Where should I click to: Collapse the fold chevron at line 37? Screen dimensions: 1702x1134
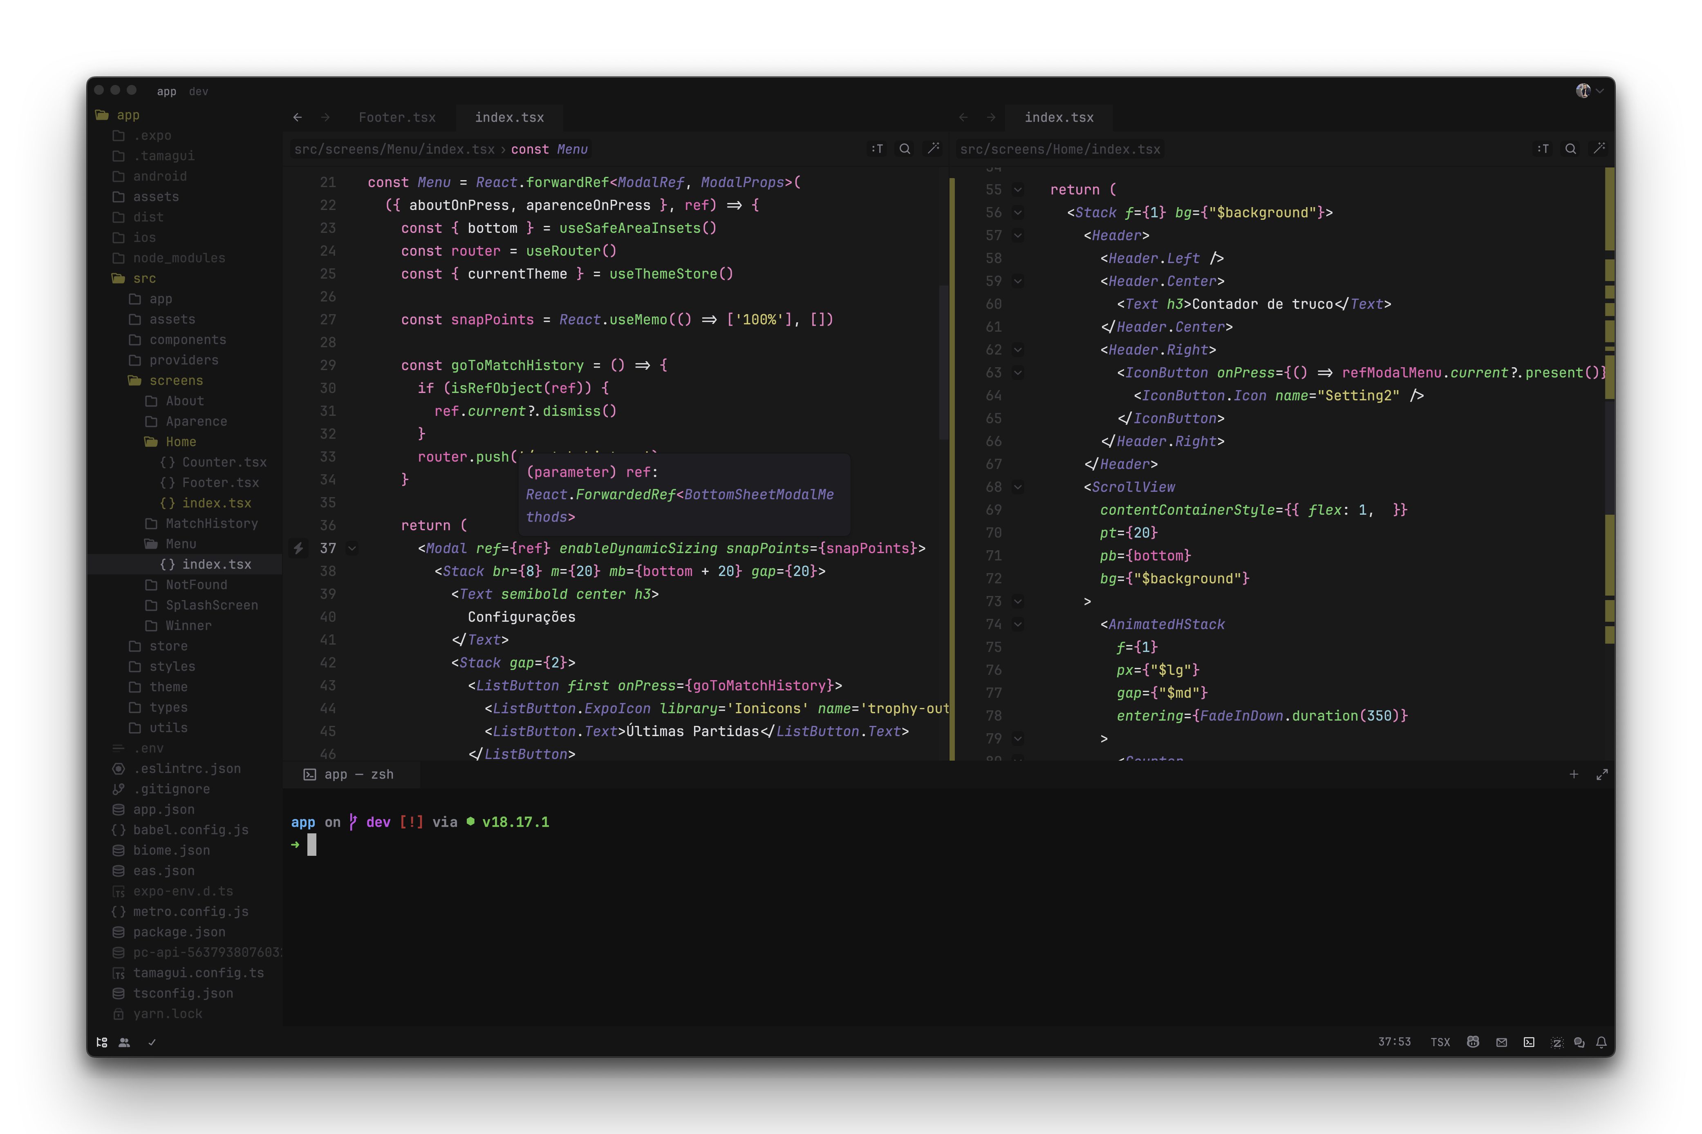[x=352, y=548]
